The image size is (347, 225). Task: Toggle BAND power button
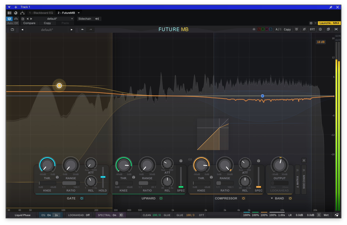290,198
